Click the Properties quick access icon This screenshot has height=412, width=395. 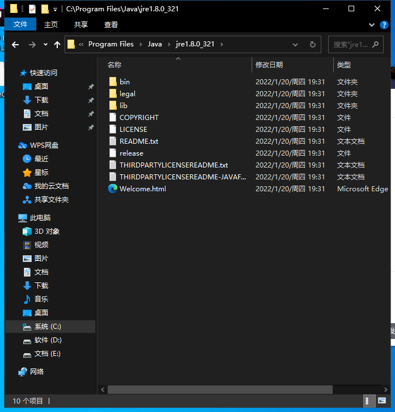click(x=32, y=9)
